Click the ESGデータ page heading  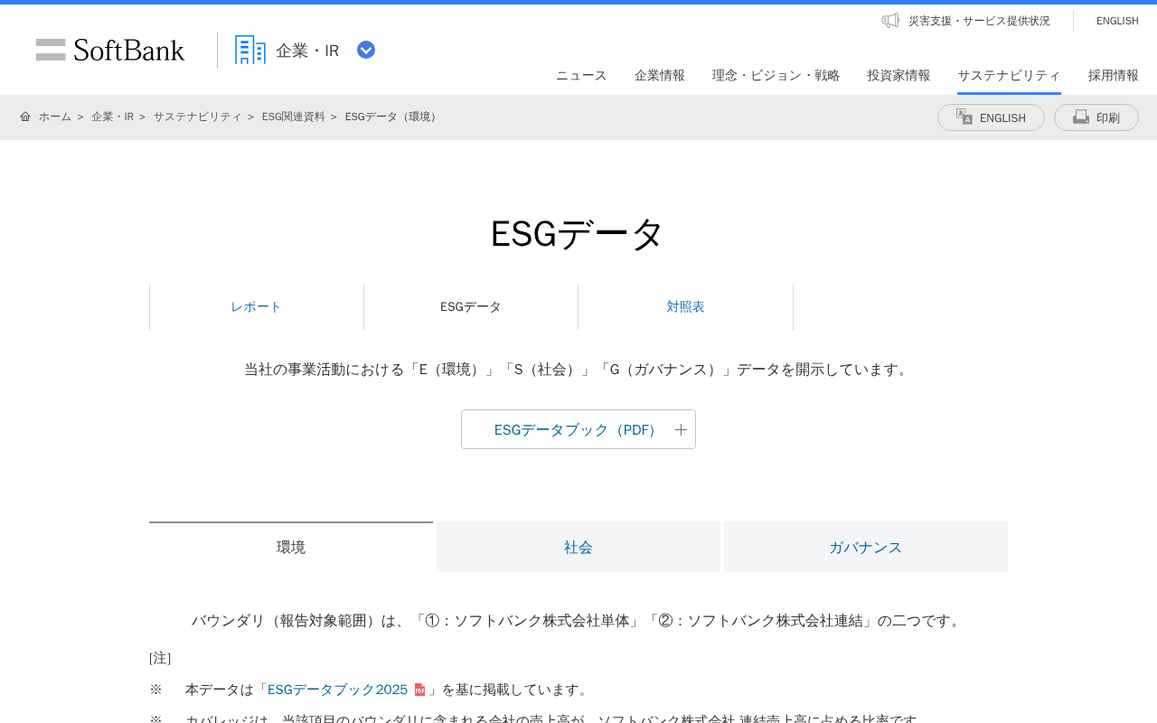pyautogui.click(x=578, y=234)
